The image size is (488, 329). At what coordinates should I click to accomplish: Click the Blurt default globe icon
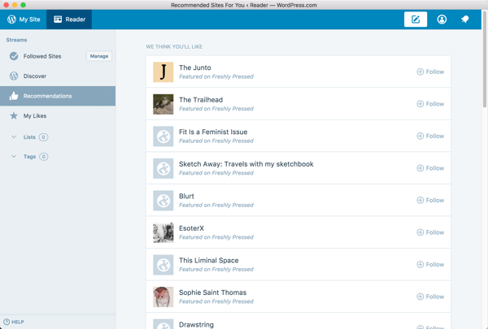(163, 201)
